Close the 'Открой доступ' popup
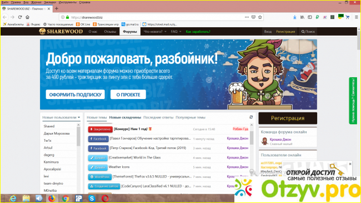 point(350,164)
